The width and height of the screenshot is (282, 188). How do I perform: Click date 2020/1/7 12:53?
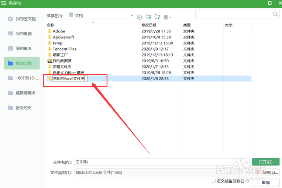[x=155, y=67]
